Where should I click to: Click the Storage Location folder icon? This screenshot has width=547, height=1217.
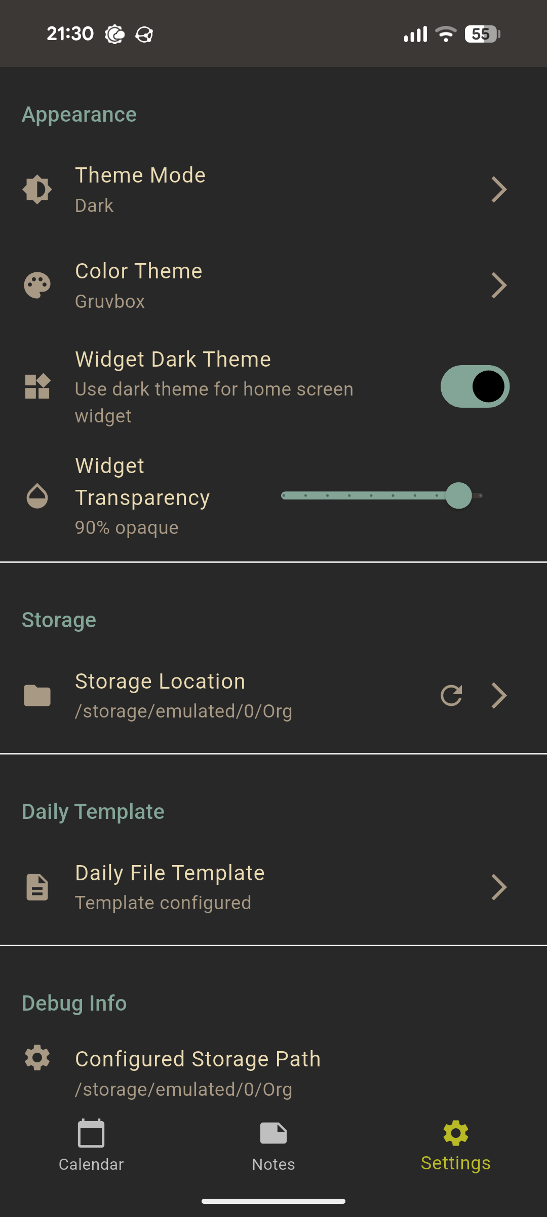(37, 695)
